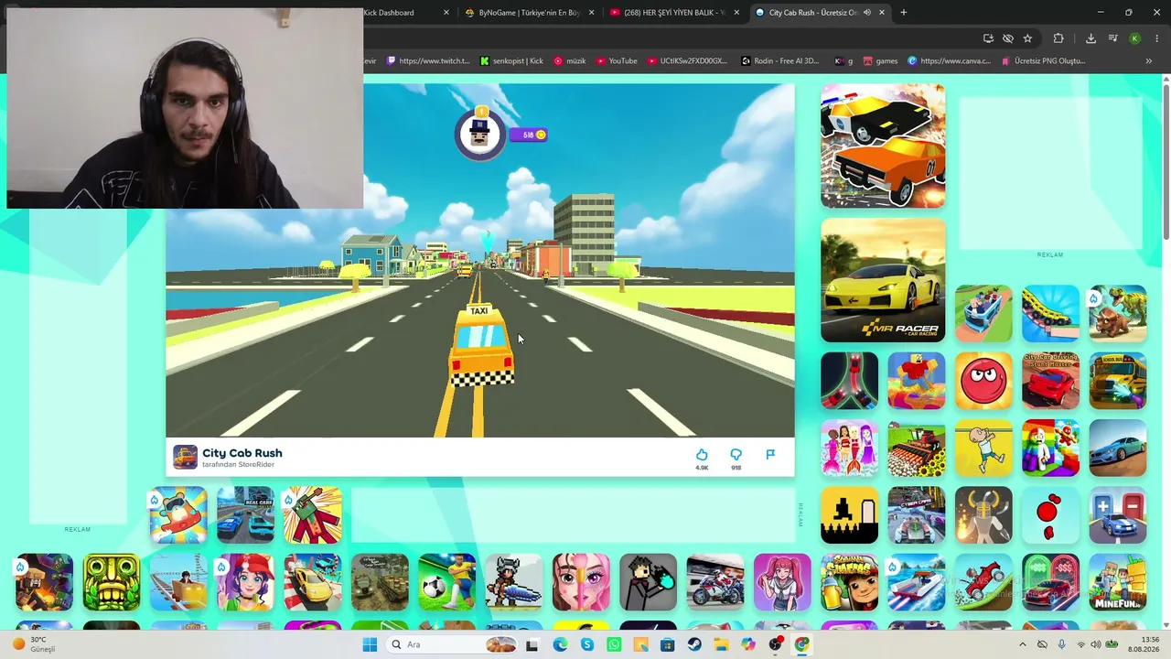Open the müzik bookmark
Image resolution: width=1171 pixels, height=659 pixels.
tap(570, 61)
